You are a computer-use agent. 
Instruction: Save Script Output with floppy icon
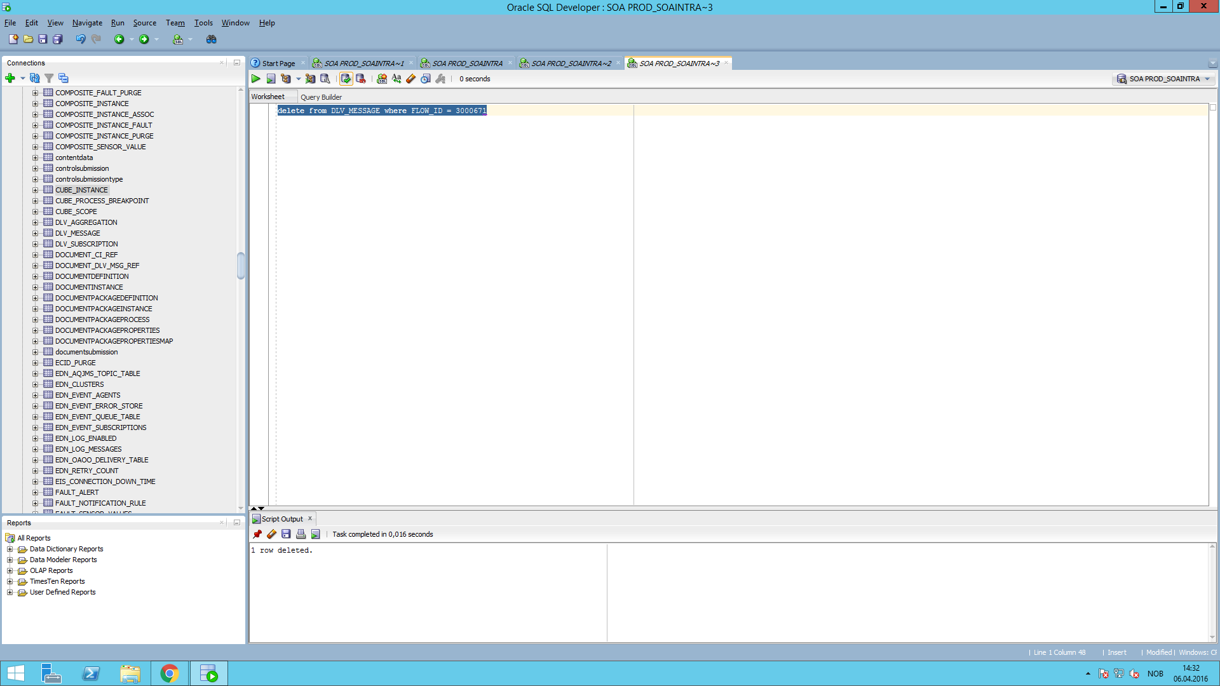(x=286, y=534)
